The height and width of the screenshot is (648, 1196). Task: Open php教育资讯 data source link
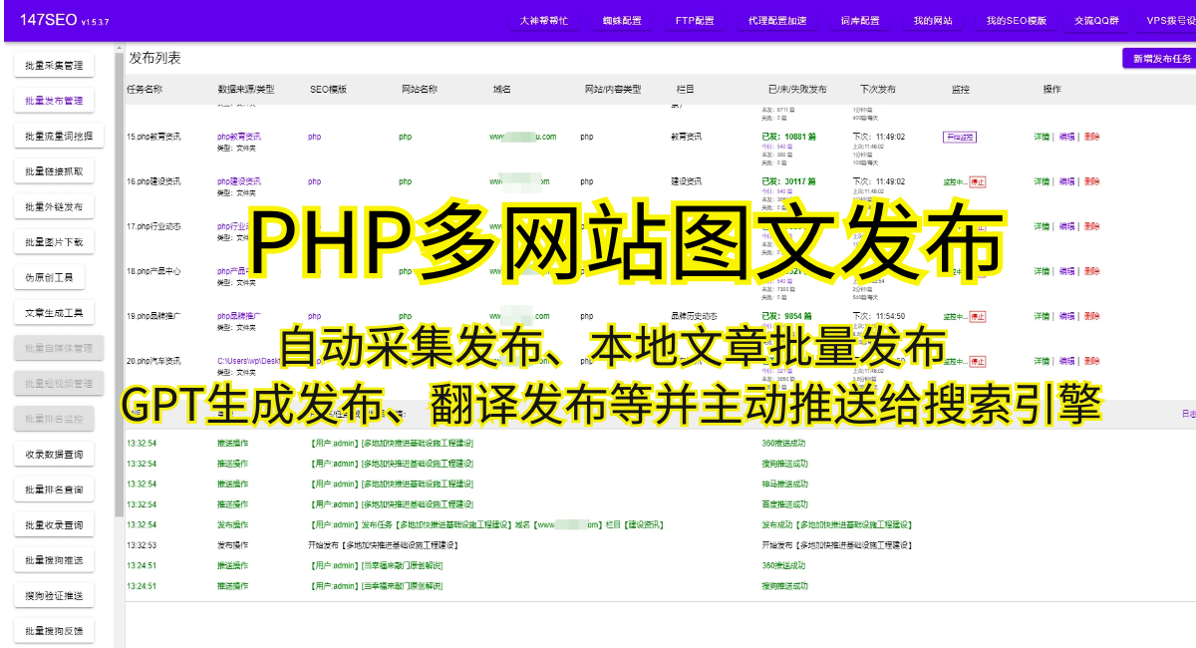pyautogui.click(x=239, y=137)
